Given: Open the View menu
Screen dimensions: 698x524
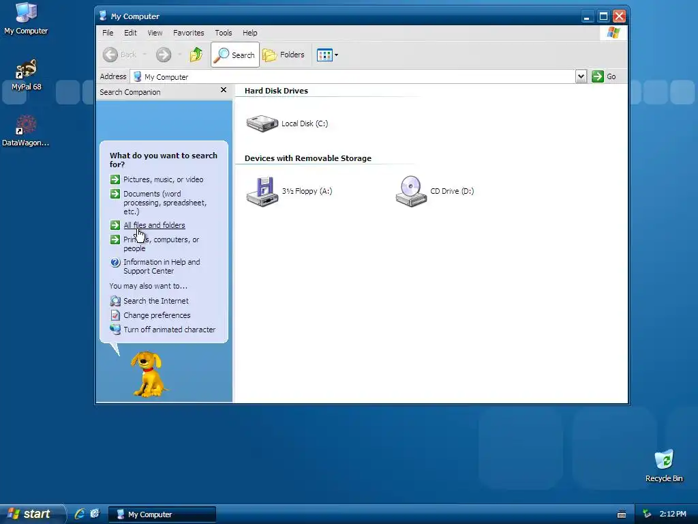Looking at the screenshot, I should coord(155,33).
